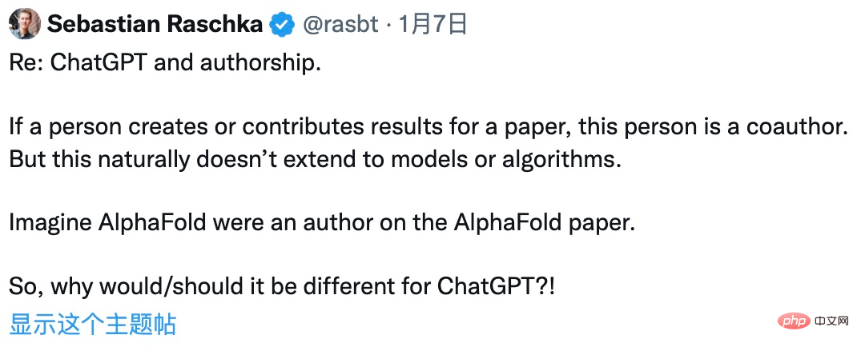Click the dot separator before the date
The width and height of the screenshot is (857, 347).
coord(389,26)
